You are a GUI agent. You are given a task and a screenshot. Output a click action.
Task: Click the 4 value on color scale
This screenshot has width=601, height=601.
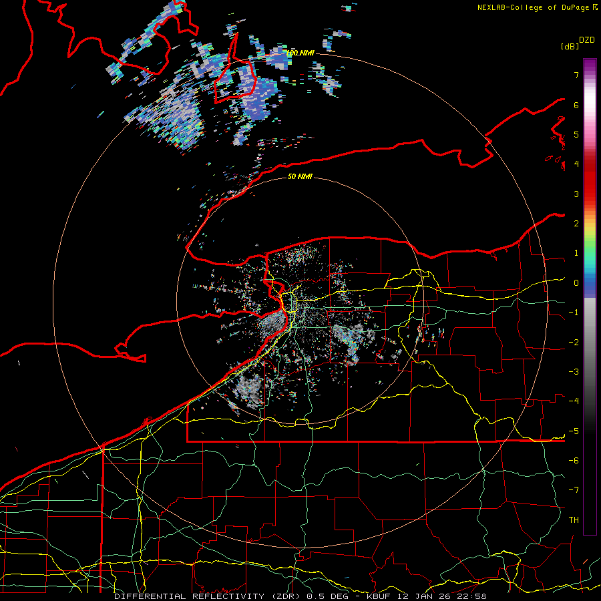576,164
